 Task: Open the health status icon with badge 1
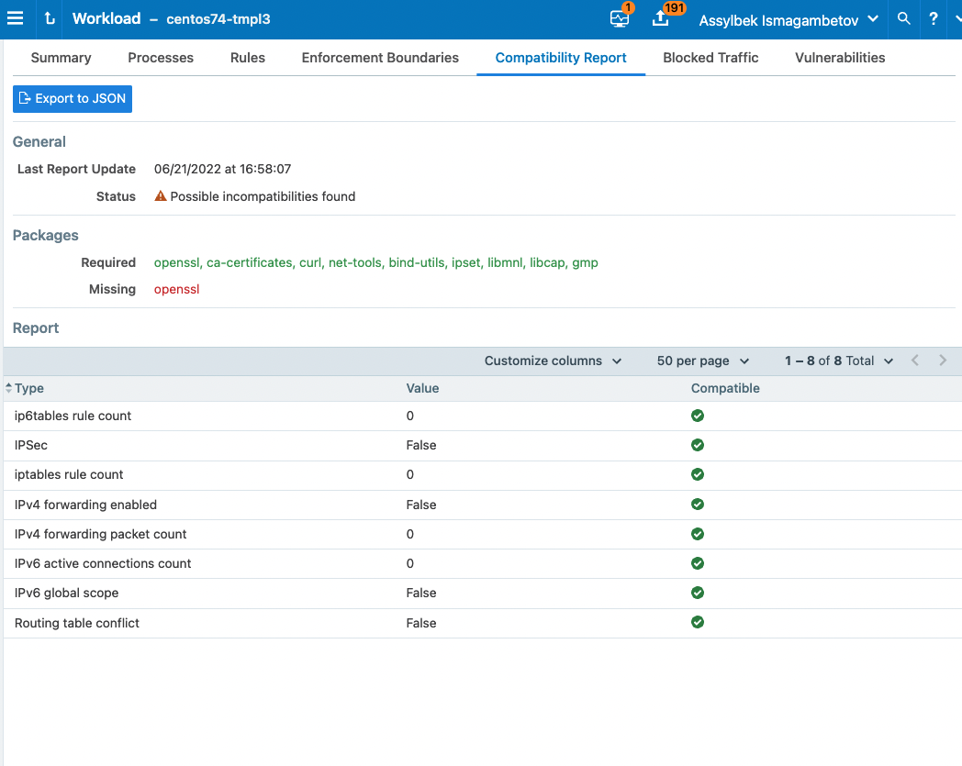click(x=618, y=19)
